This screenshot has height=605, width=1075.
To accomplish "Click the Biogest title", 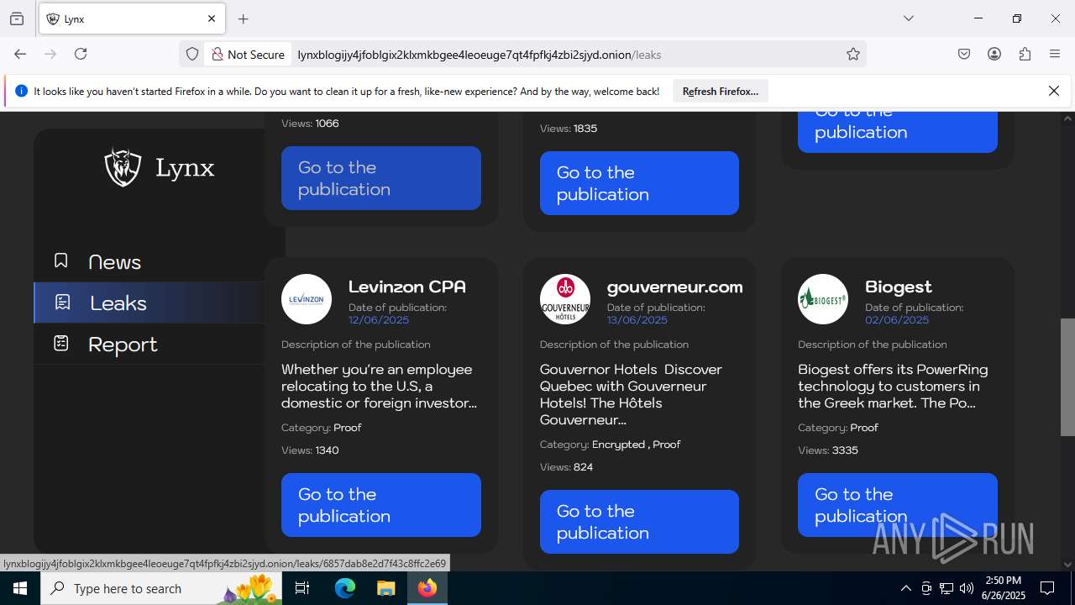I will (899, 287).
